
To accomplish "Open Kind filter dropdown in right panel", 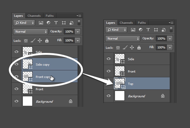I will [116, 30].
